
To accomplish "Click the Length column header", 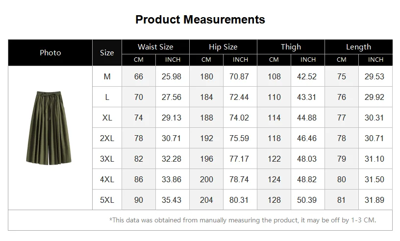I will click(358, 47).
